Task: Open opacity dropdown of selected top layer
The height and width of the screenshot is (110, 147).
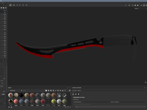Action: pos(6,12)
